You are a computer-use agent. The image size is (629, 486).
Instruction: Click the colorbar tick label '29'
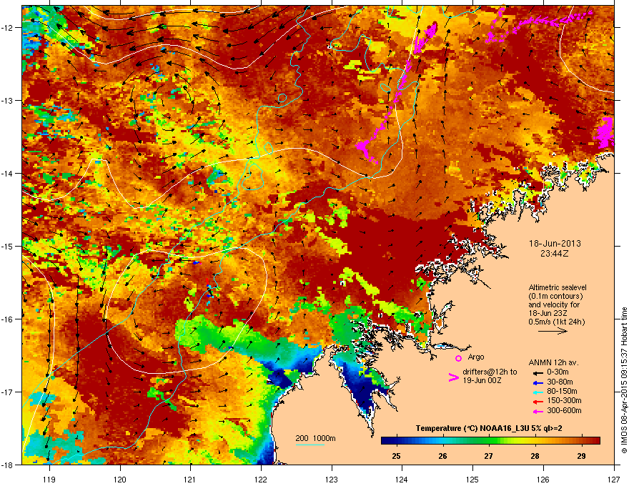[x=581, y=456]
